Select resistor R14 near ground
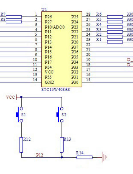 point(84,157)
